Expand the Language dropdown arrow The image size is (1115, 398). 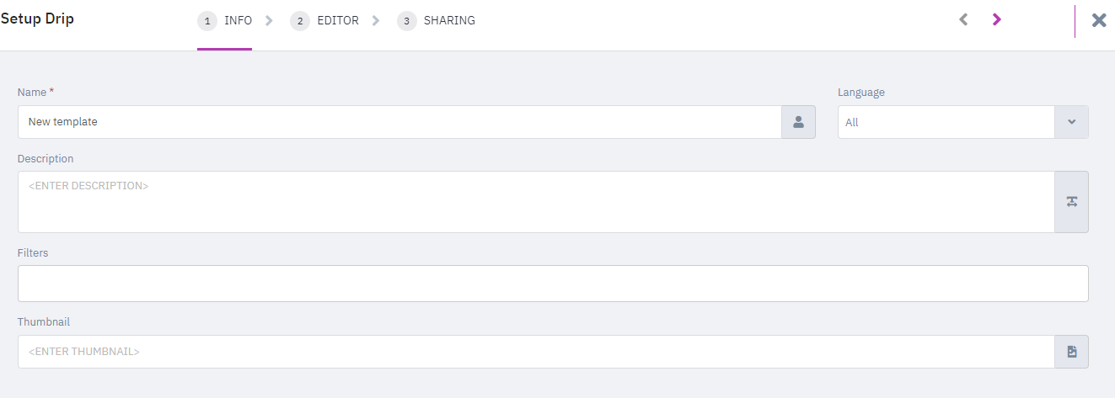(x=1071, y=122)
